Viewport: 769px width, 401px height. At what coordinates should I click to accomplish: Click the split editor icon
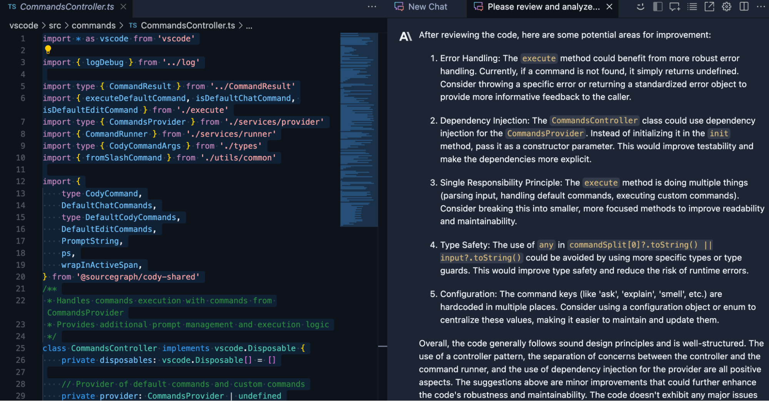(744, 7)
